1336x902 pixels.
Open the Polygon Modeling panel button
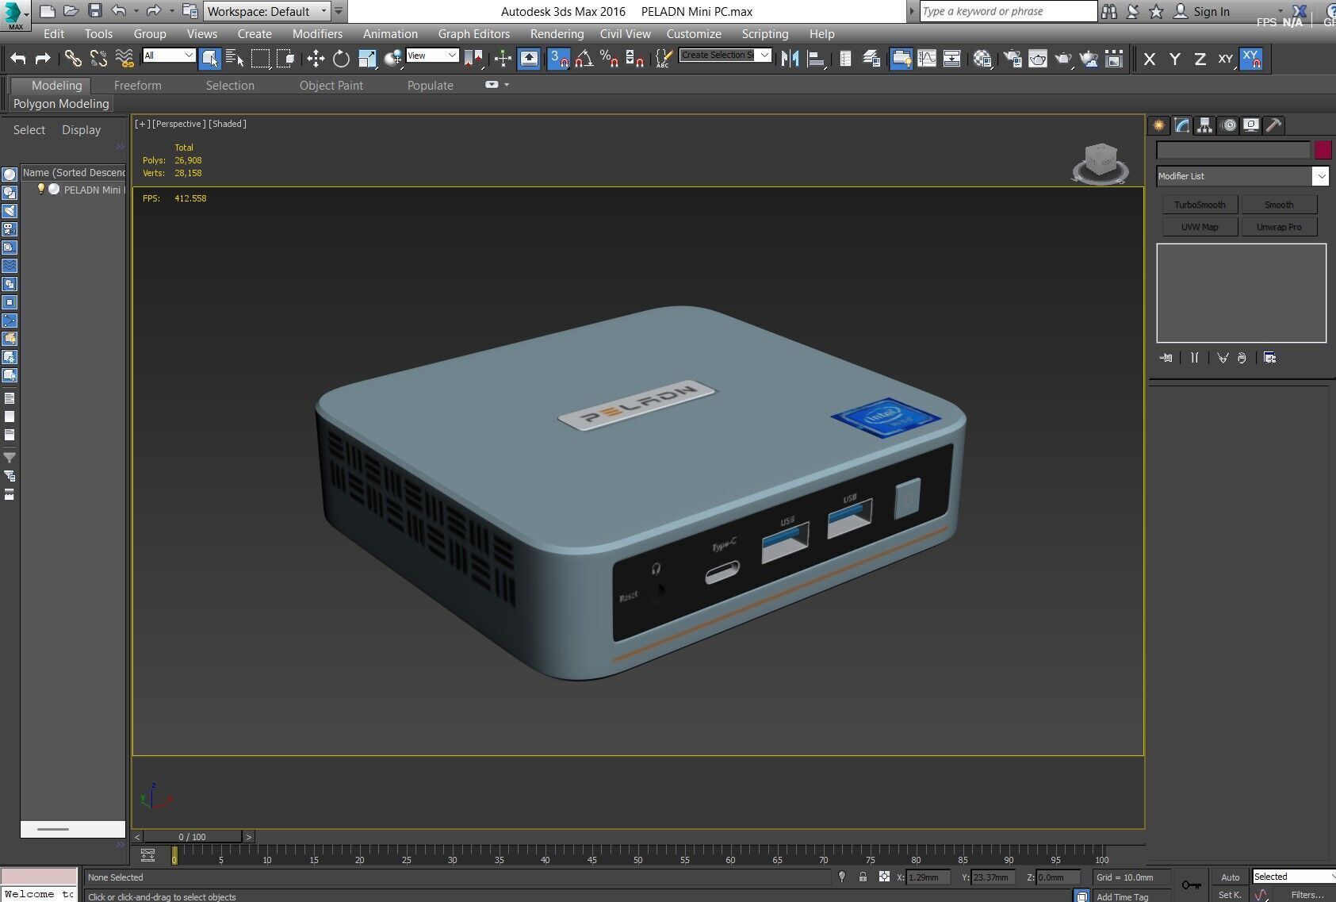(61, 104)
